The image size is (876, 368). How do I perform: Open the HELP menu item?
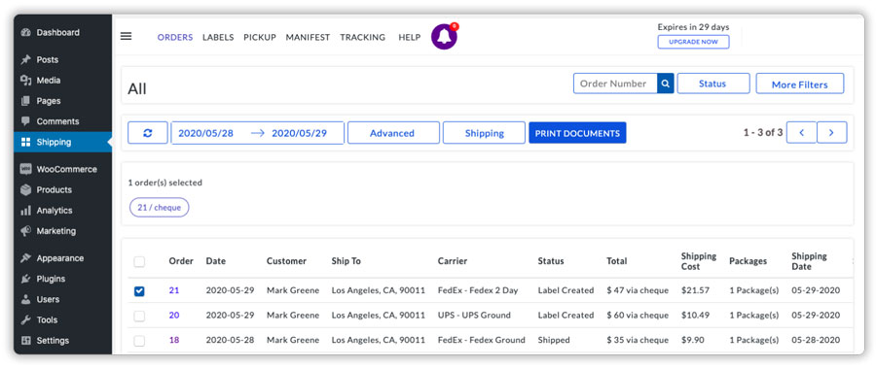(410, 37)
